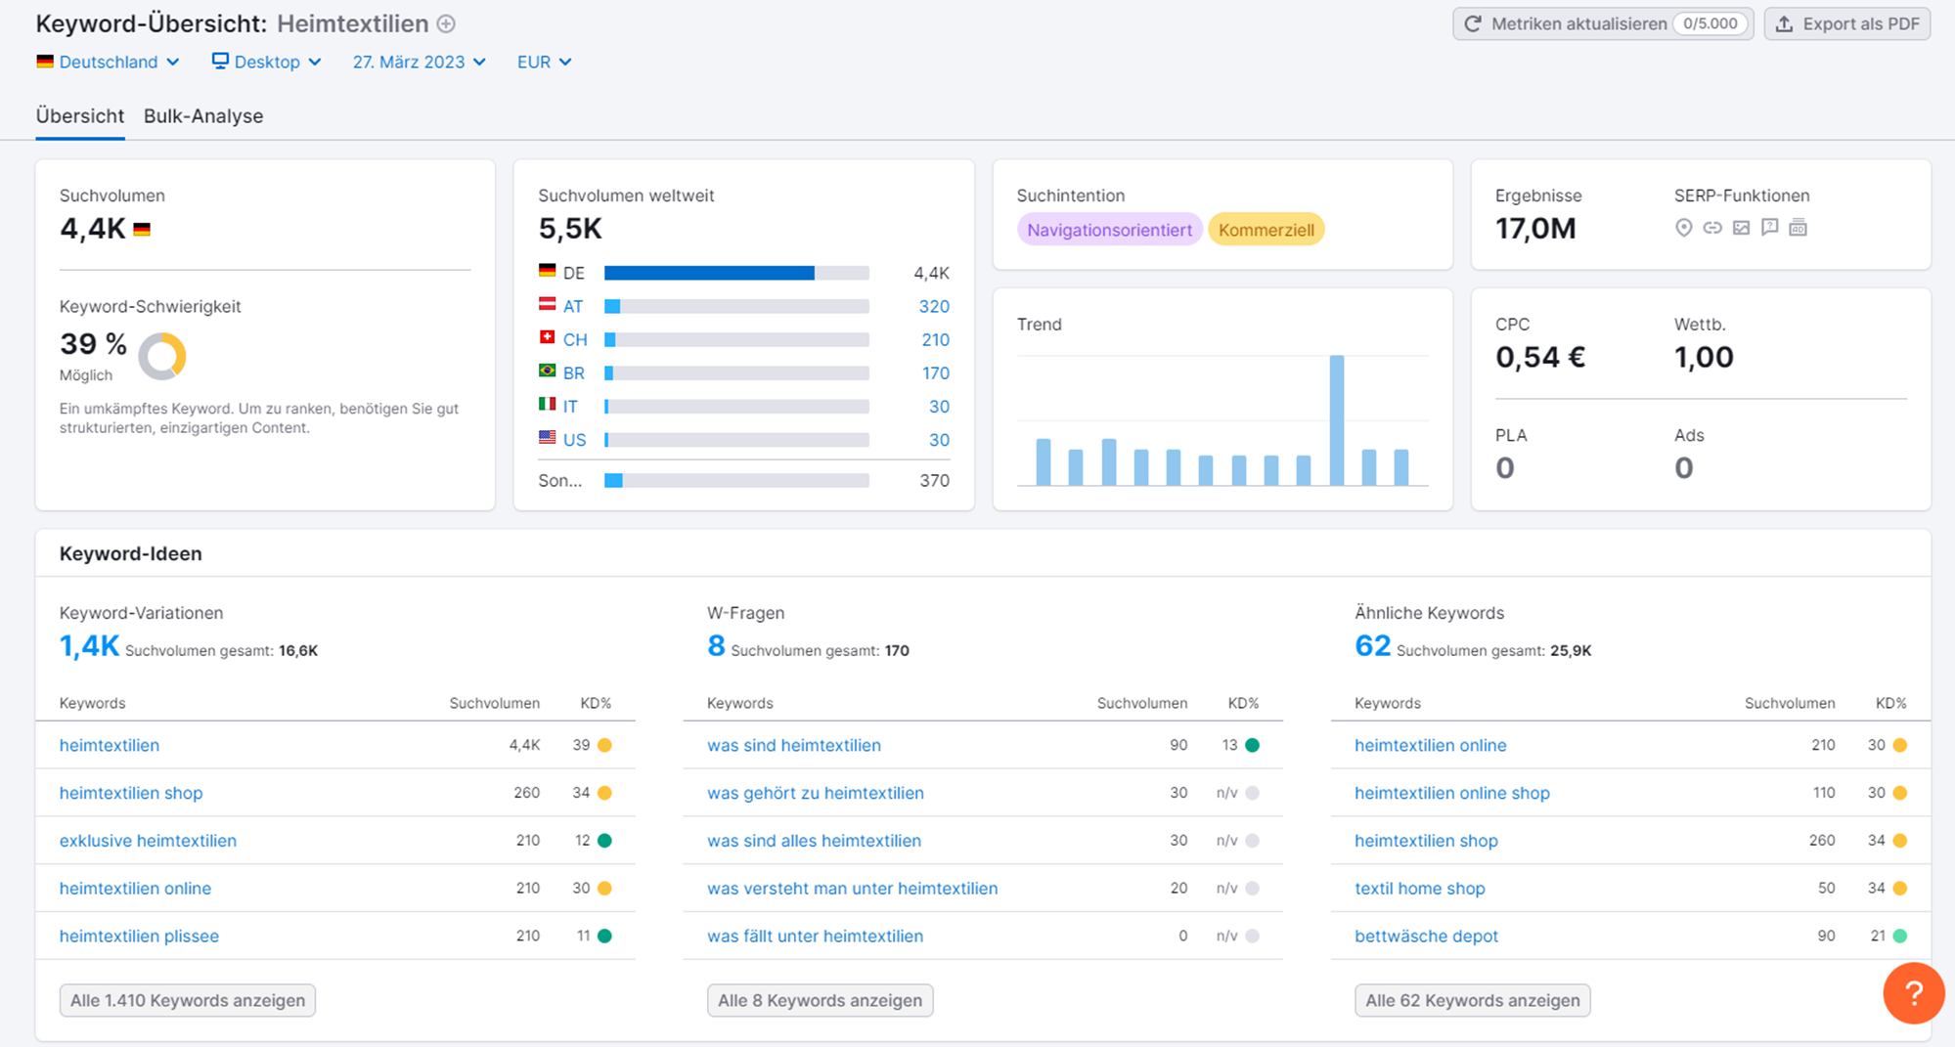Open keyword heimtextilien plissee
Viewport: 1955px width, 1047px height.
[x=139, y=937]
